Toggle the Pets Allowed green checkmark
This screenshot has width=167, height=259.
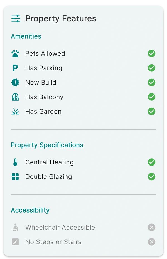pos(151,53)
